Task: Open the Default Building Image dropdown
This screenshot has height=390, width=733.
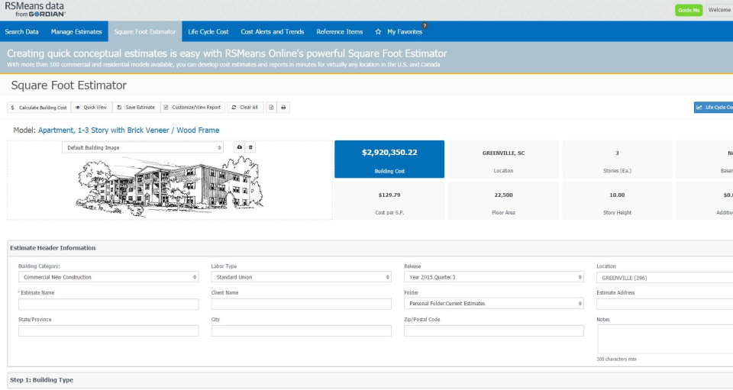Action: coord(143,147)
